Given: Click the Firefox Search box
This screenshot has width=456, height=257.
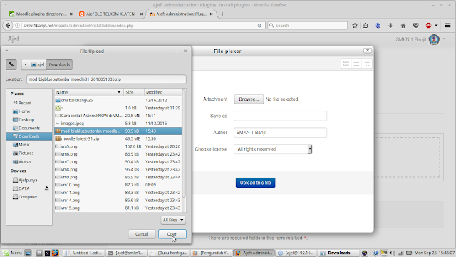Looking at the screenshot, I should point(307,26).
